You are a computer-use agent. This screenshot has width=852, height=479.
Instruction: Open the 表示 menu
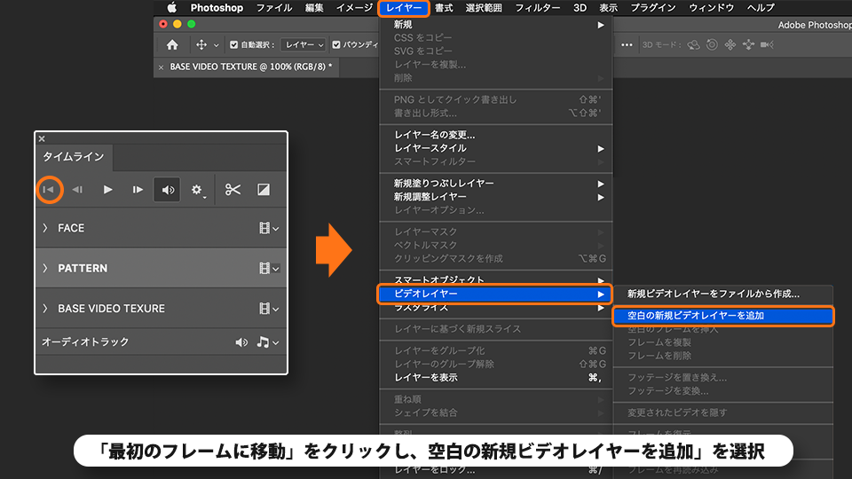[609, 8]
